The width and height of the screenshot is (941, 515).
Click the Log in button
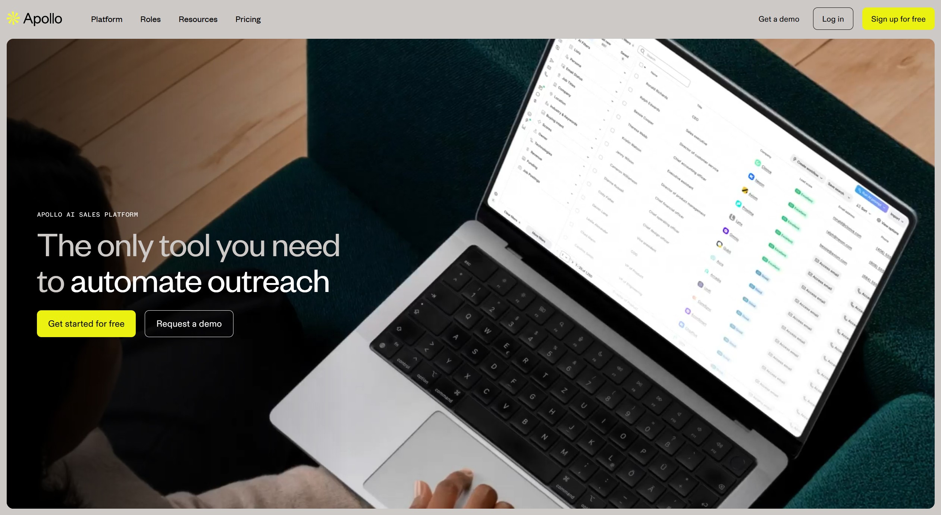[x=832, y=18]
